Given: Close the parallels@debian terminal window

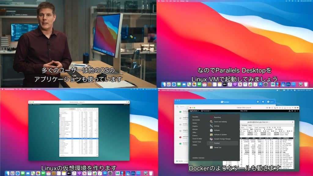Looking at the screenshot, I should (293, 122).
